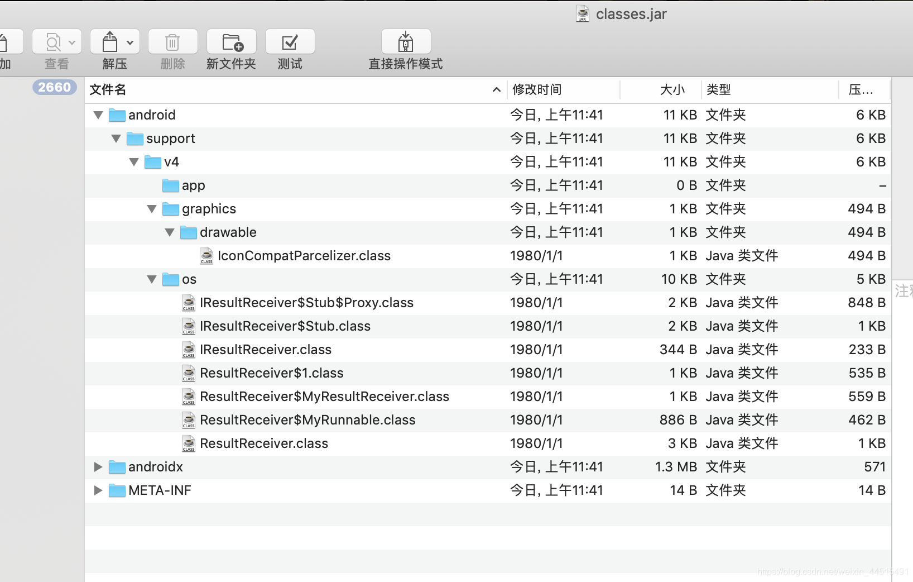Screen dimensions: 913x582
Task: Click IResultReceiver$Stub.class file icon
Action: (x=189, y=326)
